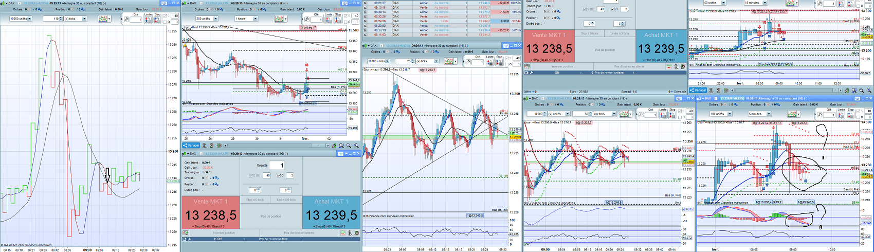Toggle O objective checkbox in lower ticket
Screen dimensions: 874x252
click(279, 175)
